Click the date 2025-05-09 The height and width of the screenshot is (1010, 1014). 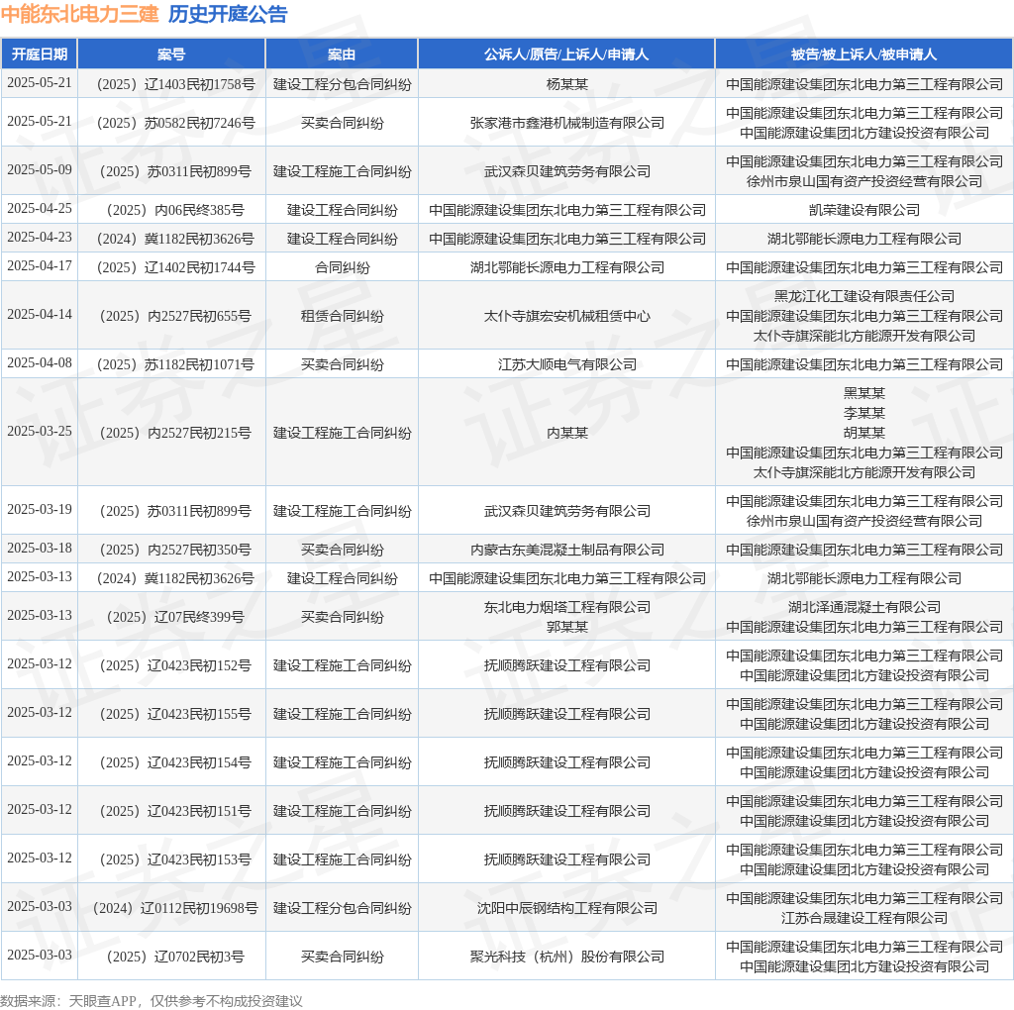40,169
